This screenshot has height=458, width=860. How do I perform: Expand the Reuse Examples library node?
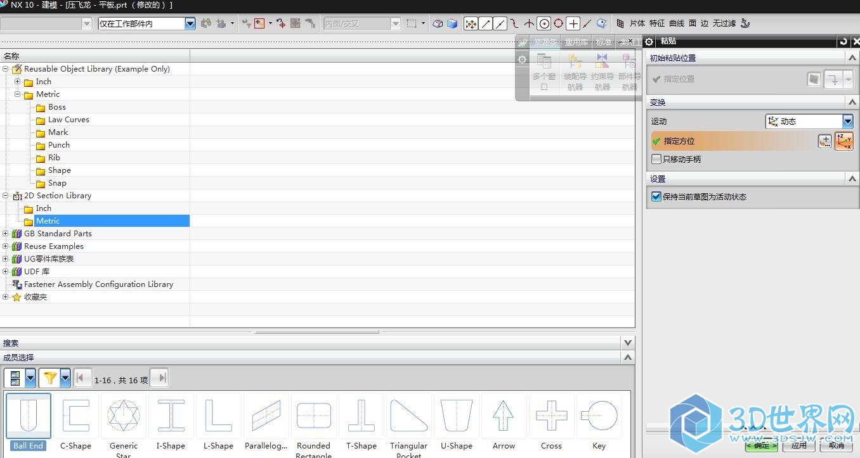point(6,246)
